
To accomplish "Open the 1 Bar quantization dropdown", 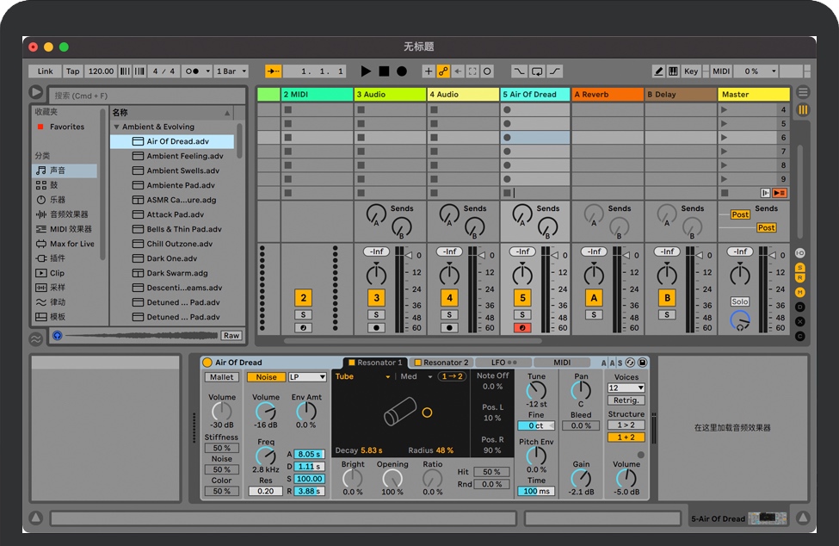I will (231, 71).
